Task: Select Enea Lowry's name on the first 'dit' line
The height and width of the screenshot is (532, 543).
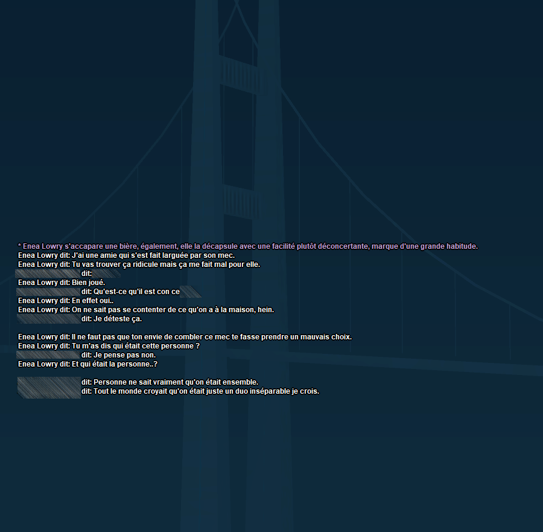Action: pyautogui.click(x=35, y=255)
